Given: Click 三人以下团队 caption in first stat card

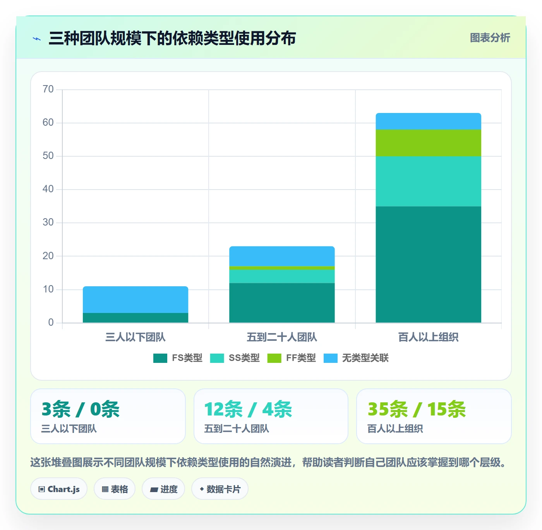Looking at the screenshot, I should [69, 429].
